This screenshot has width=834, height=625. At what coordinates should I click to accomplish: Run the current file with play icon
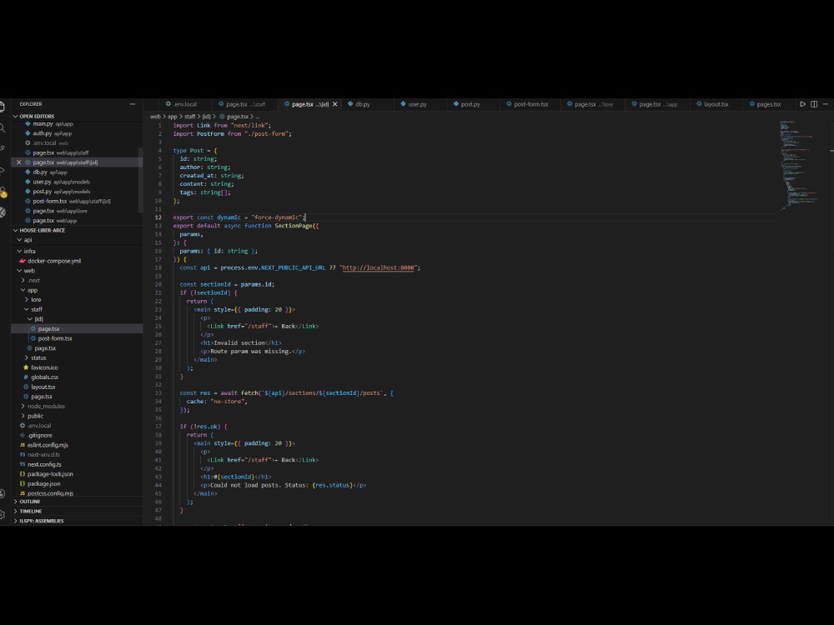click(802, 104)
